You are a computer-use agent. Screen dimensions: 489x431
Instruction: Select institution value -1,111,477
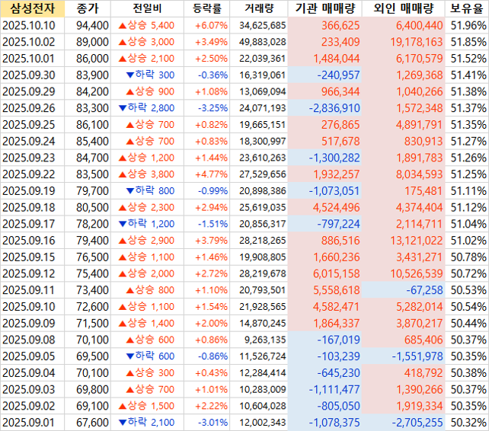[x=325, y=389]
